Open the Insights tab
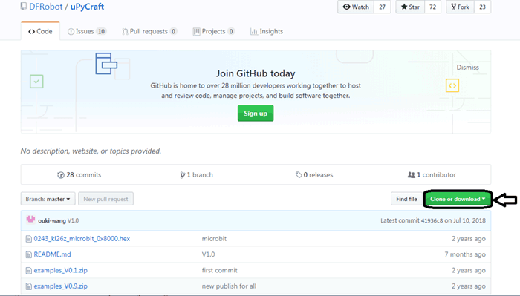Image resolution: width=520 pixels, height=296 pixels. [x=267, y=31]
